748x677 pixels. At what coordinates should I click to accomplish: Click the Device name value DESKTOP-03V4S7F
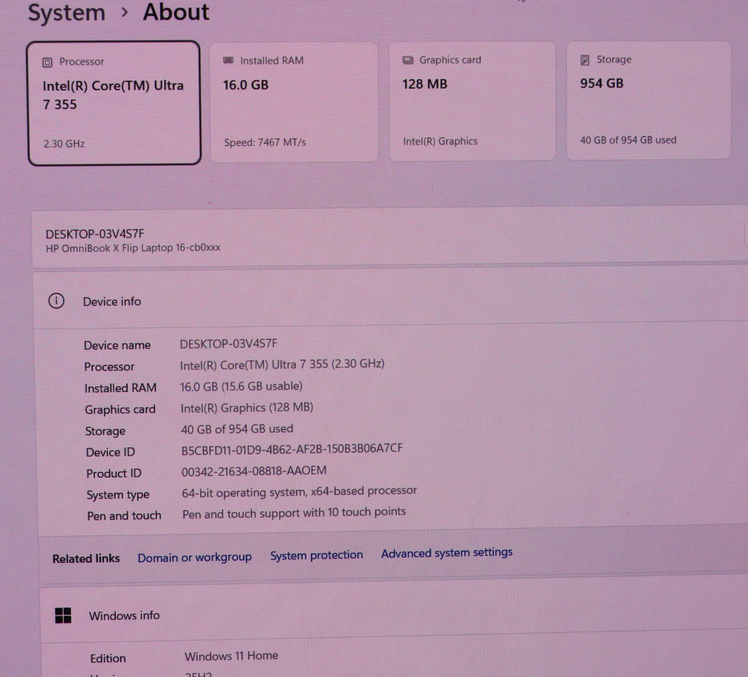[x=229, y=344]
